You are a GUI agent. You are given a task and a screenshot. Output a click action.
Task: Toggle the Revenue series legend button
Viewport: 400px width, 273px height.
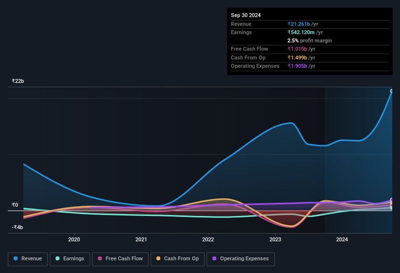[28, 259]
